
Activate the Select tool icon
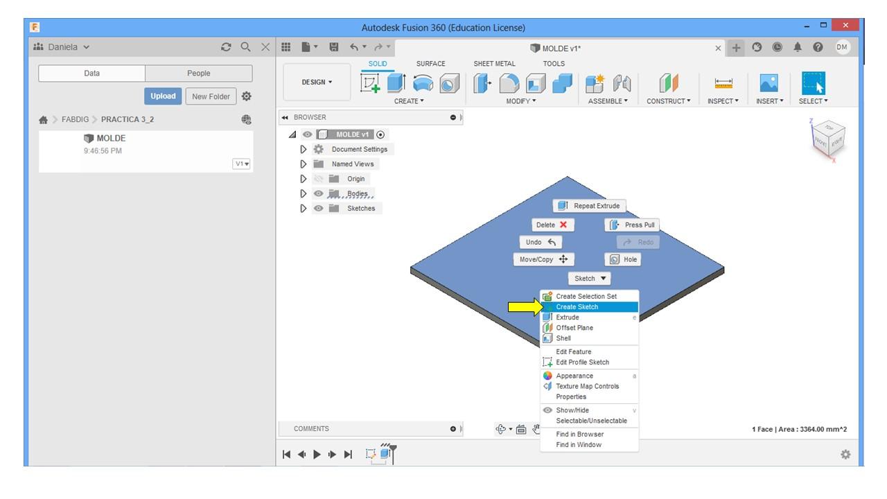point(814,83)
